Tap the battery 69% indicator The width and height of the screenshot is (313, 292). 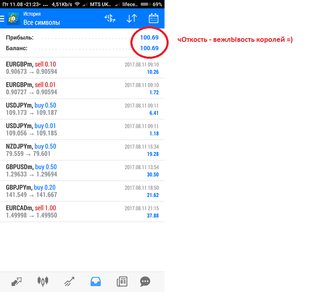151,4
